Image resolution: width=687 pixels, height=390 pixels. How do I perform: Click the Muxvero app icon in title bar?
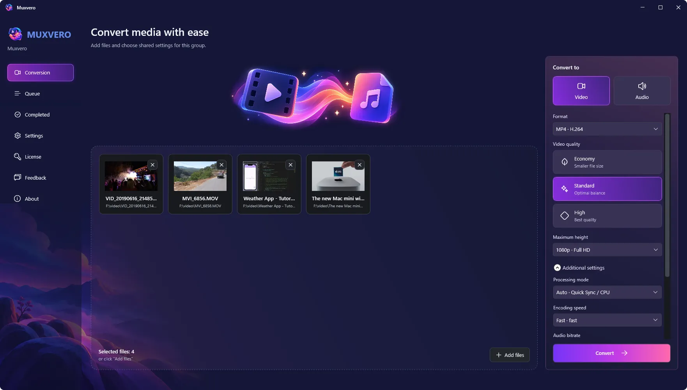point(9,7)
